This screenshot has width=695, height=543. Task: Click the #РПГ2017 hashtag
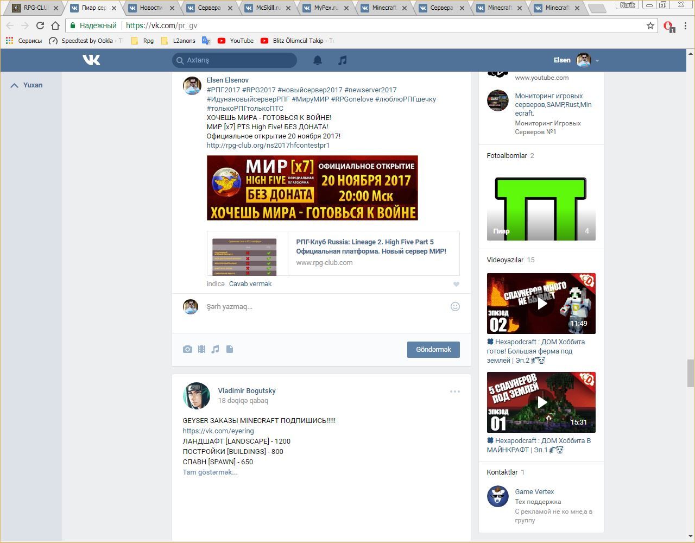click(223, 90)
